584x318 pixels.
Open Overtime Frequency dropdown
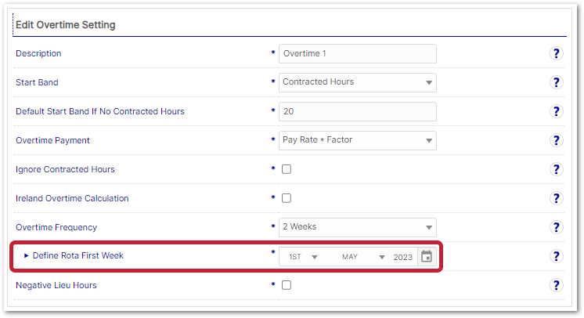coord(357,227)
